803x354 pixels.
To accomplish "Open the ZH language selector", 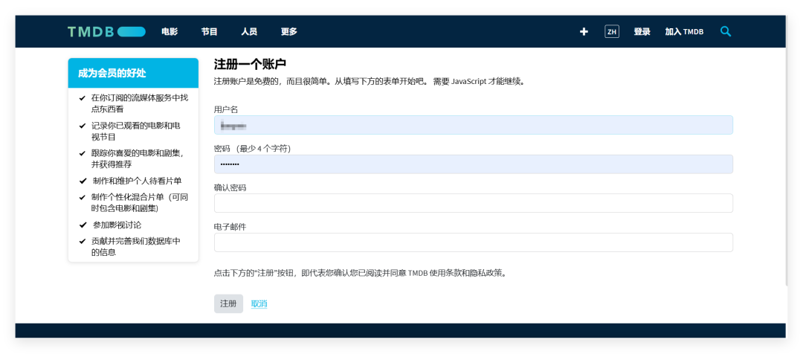I will (x=611, y=31).
